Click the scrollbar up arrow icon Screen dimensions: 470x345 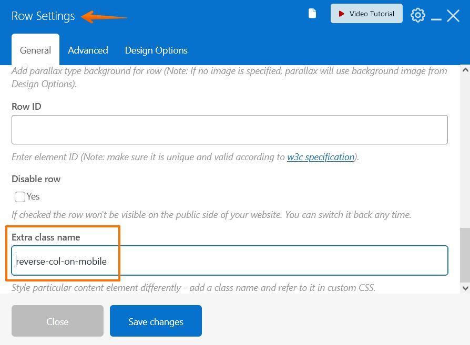[464, 69]
